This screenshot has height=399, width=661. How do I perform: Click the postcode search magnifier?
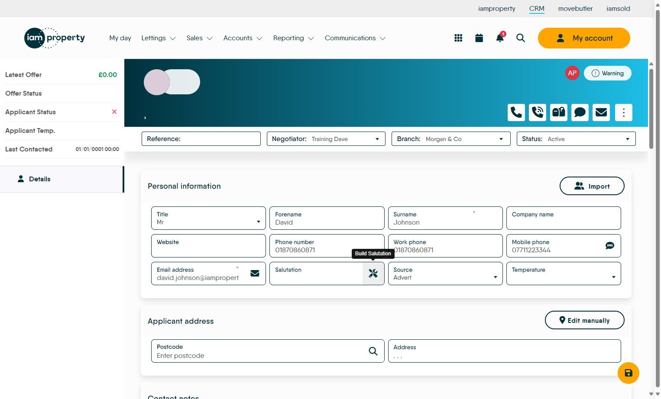coord(373,351)
